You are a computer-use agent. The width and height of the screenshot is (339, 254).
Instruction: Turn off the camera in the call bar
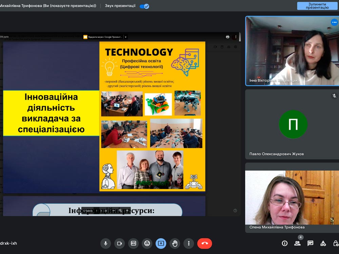[x=119, y=243]
